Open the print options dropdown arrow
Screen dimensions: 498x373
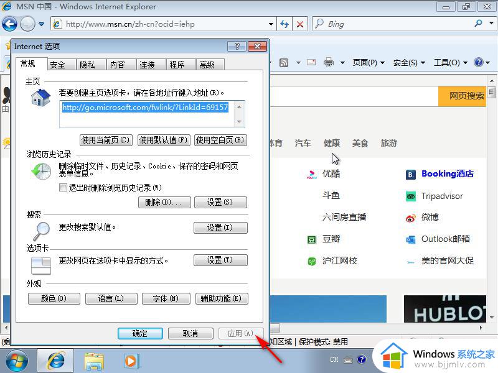pyautogui.click(x=342, y=63)
